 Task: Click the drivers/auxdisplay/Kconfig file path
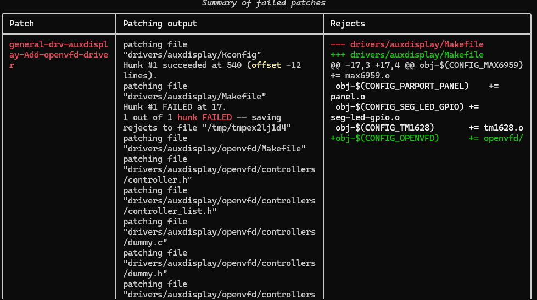(x=192, y=55)
